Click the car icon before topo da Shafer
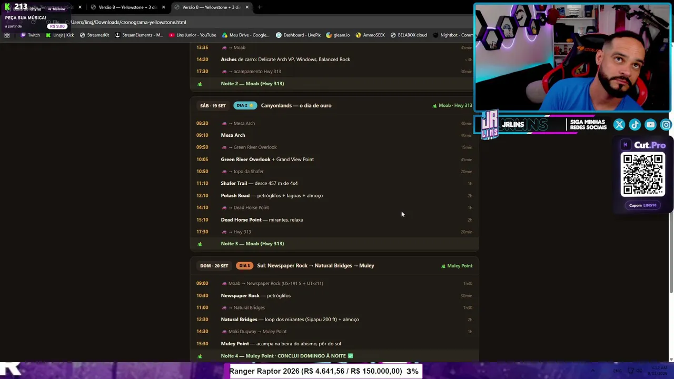Viewport: 674px width, 379px height. (224, 172)
